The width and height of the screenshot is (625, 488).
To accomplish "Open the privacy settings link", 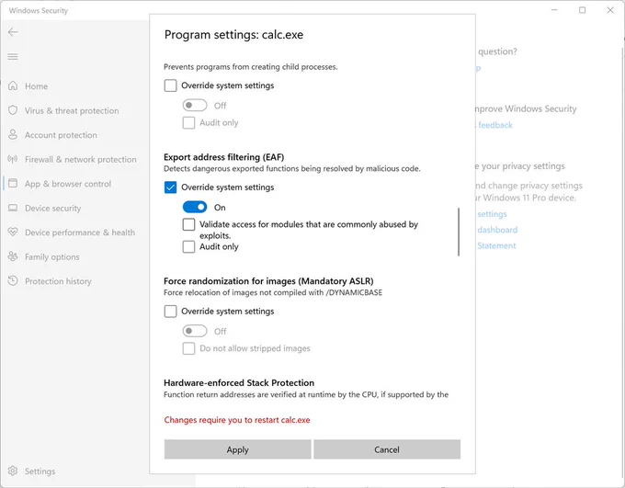I will click(x=492, y=214).
